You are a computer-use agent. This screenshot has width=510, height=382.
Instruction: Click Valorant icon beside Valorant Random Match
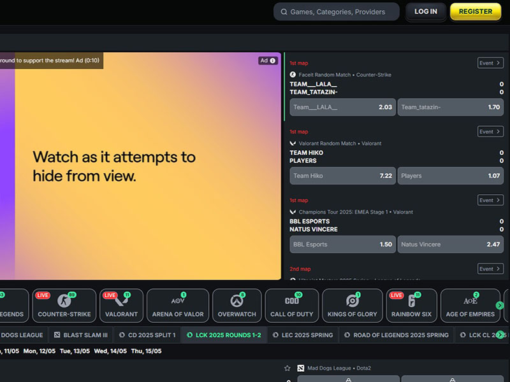pos(293,143)
